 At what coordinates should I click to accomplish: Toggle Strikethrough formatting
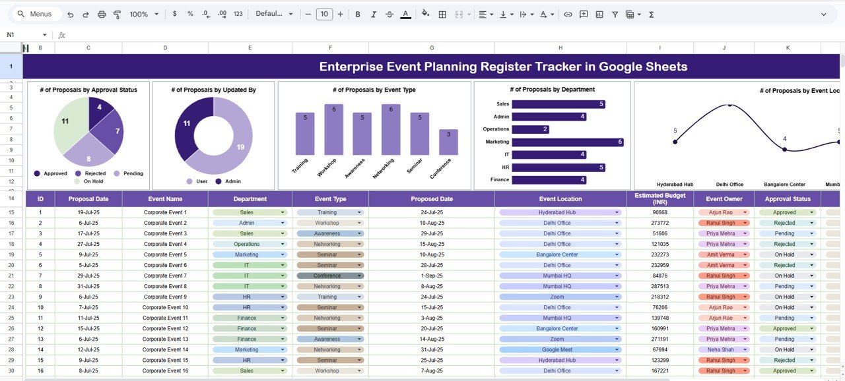[x=389, y=14]
